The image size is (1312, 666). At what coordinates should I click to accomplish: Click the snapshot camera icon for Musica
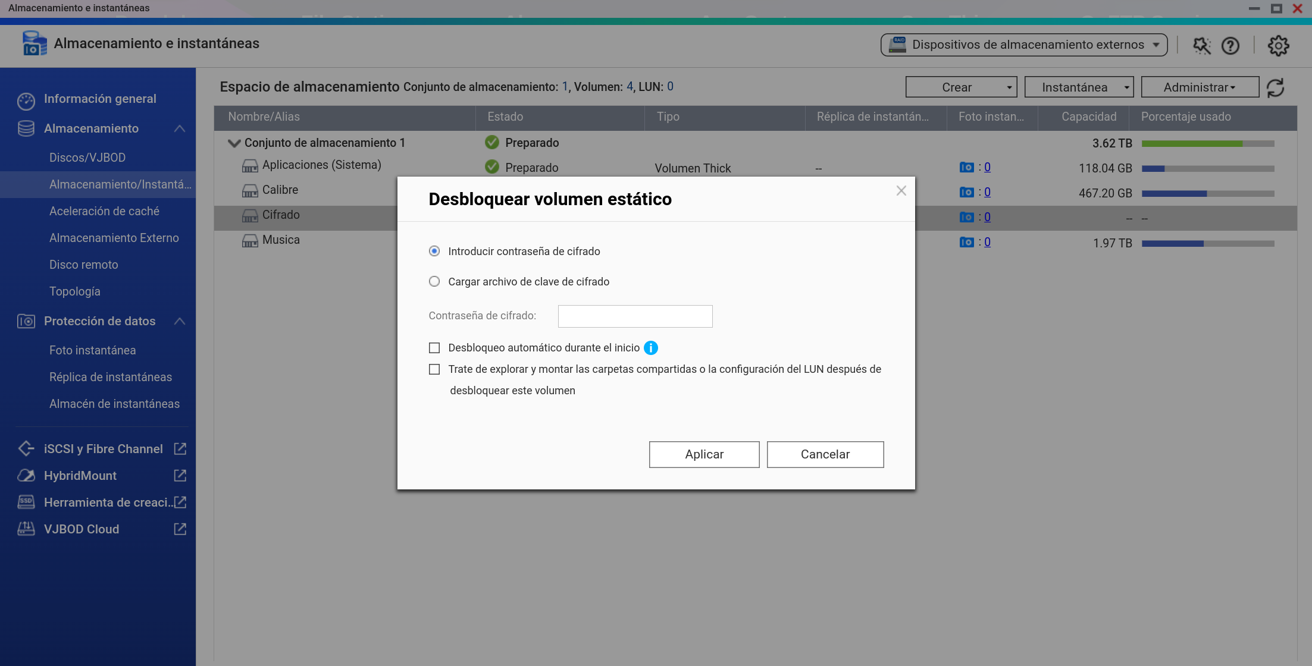pyautogui.click(x=966, y=242)
